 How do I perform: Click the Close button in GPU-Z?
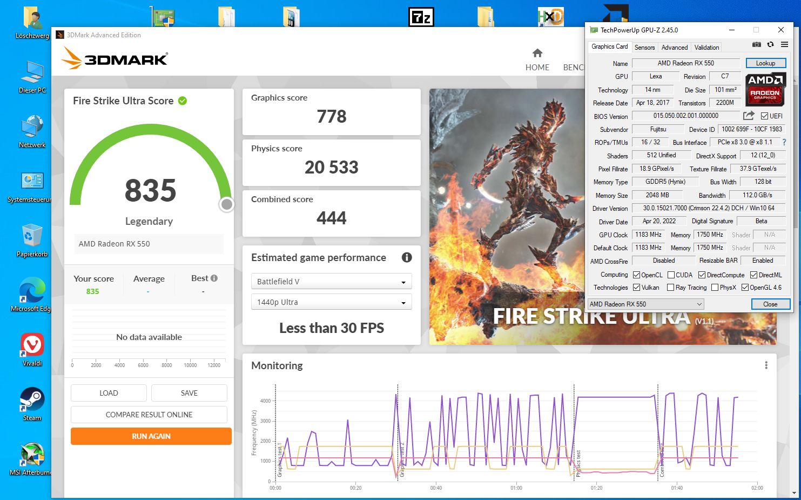click(x=770, y=304)
